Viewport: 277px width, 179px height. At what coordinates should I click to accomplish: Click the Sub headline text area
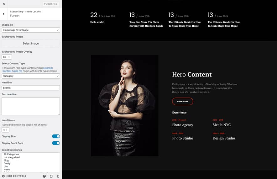point(31,106)
